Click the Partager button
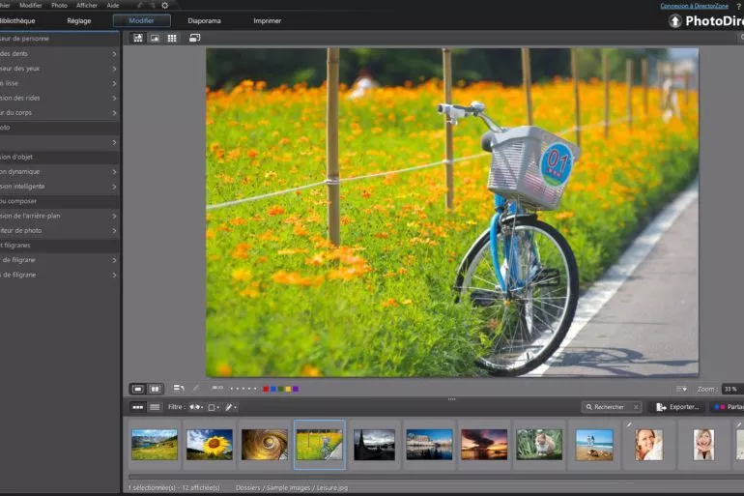The height and width of the screenshot is (496, 744). click(x=729, y=407)
